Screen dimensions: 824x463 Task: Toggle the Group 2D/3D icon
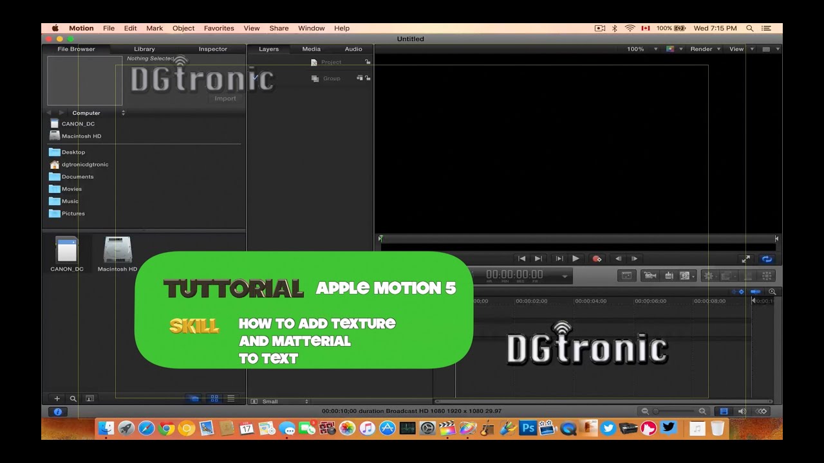[360, 78]
